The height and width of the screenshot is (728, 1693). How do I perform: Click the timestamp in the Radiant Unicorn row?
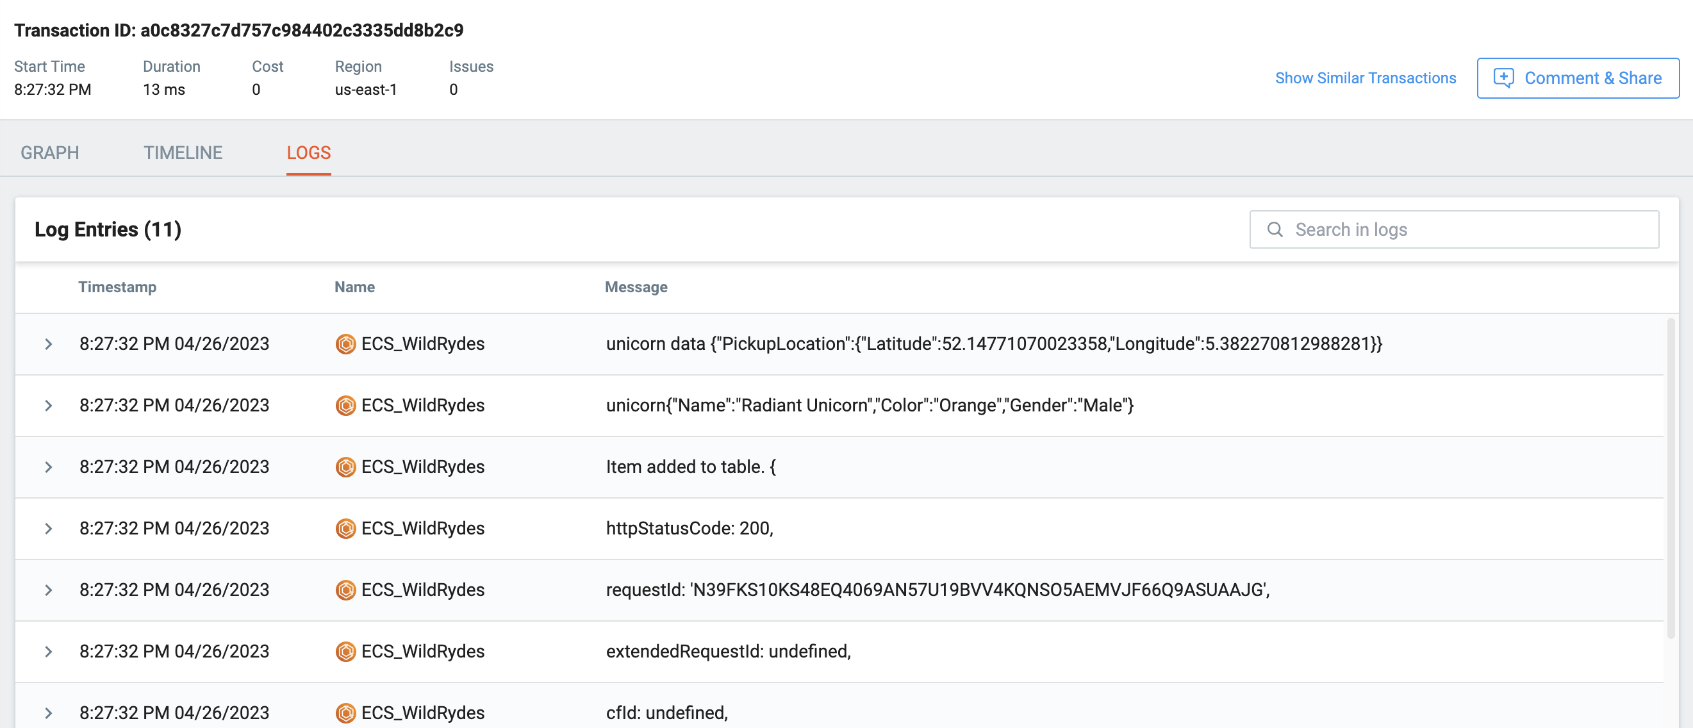175,406
